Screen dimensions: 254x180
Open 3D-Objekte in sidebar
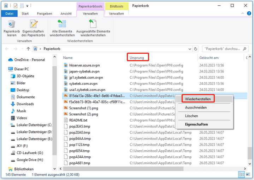click(x=22, y=76)
